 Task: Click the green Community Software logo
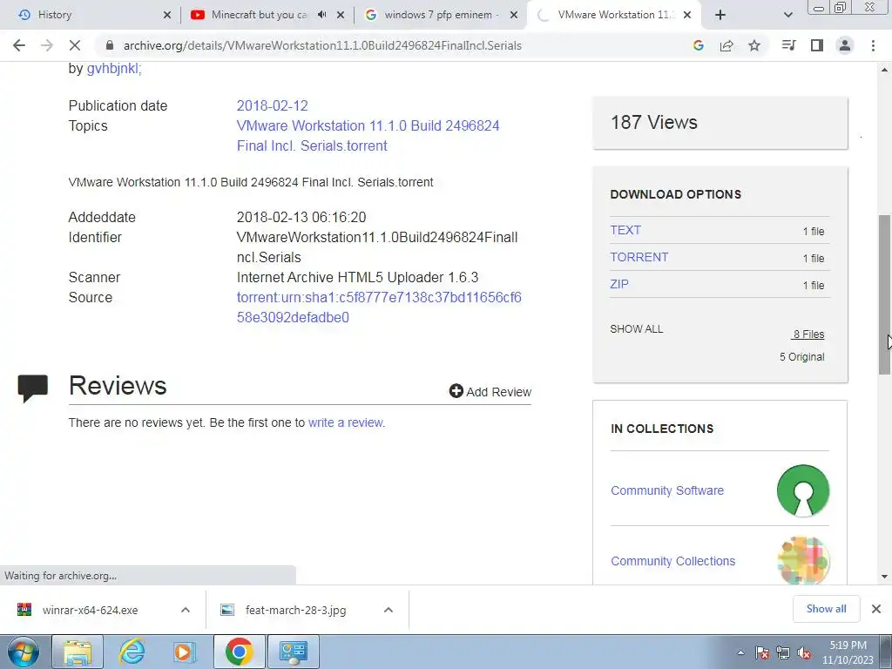[x=802, y=490]
